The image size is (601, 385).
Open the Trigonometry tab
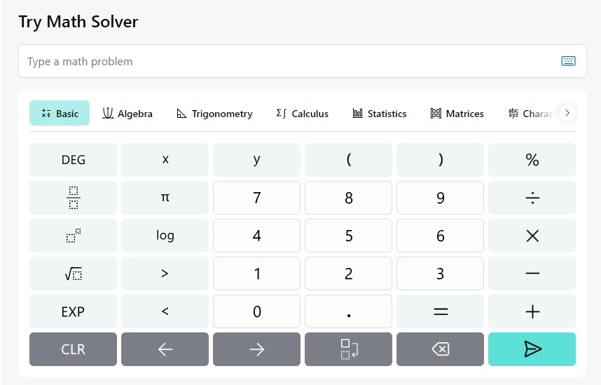214,113
